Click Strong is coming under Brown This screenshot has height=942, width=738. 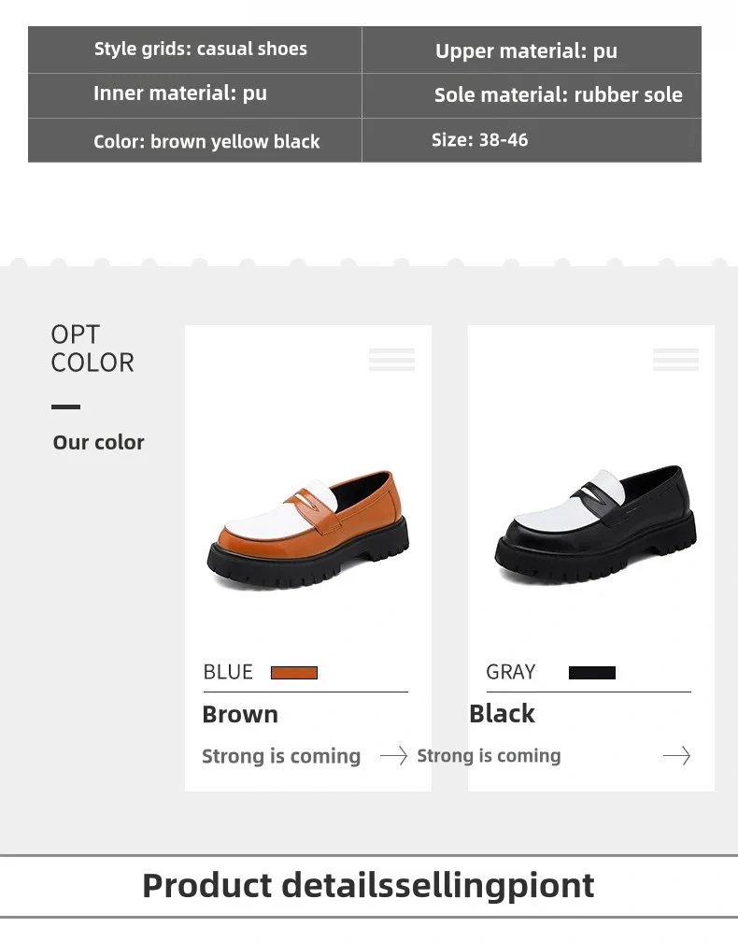point(280,756)
